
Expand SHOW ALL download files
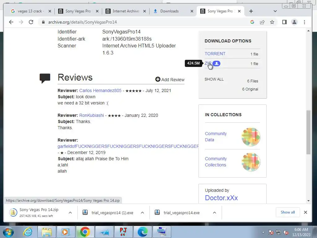(x=214, y=79)
